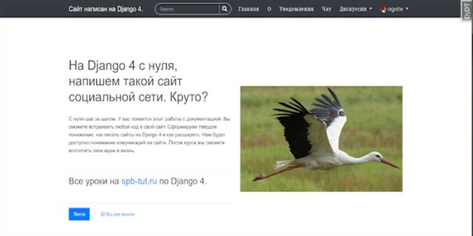Go to Главная in the navbar
473x236 pixels.
[248, 9]
